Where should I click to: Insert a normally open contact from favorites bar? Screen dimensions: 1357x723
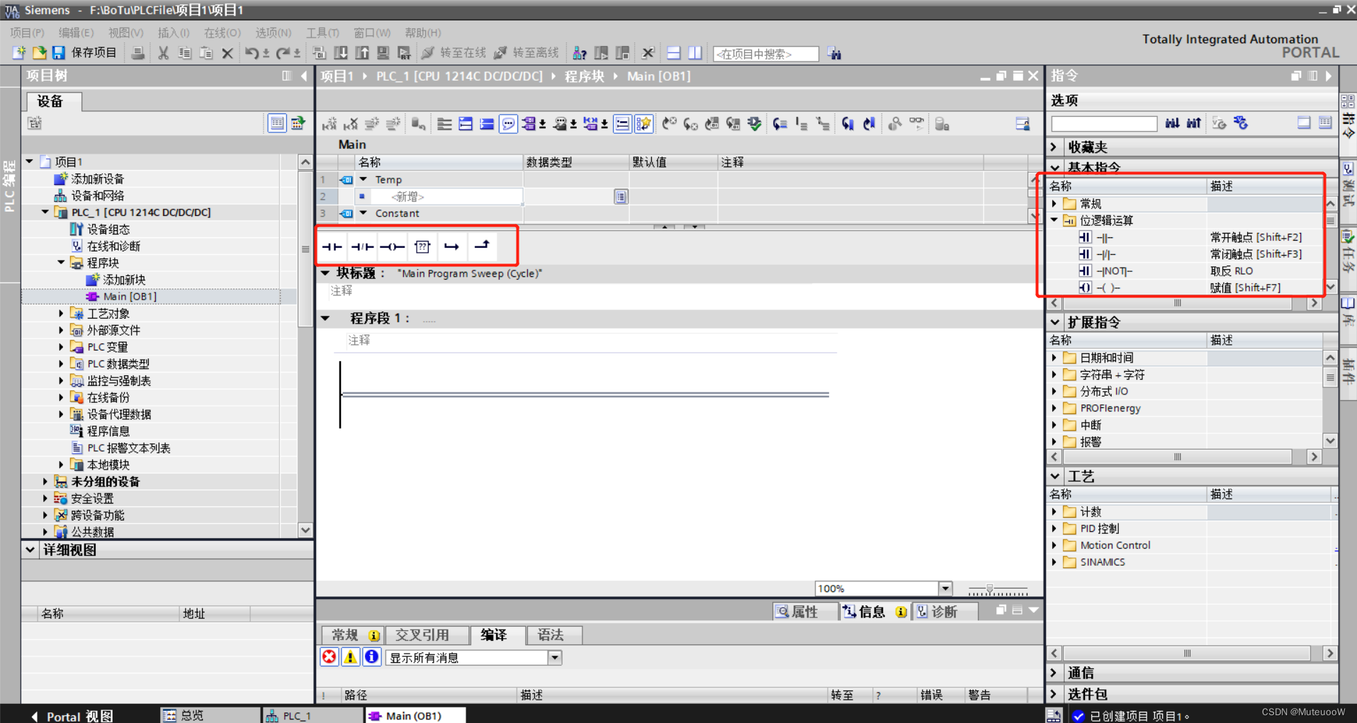332,246
